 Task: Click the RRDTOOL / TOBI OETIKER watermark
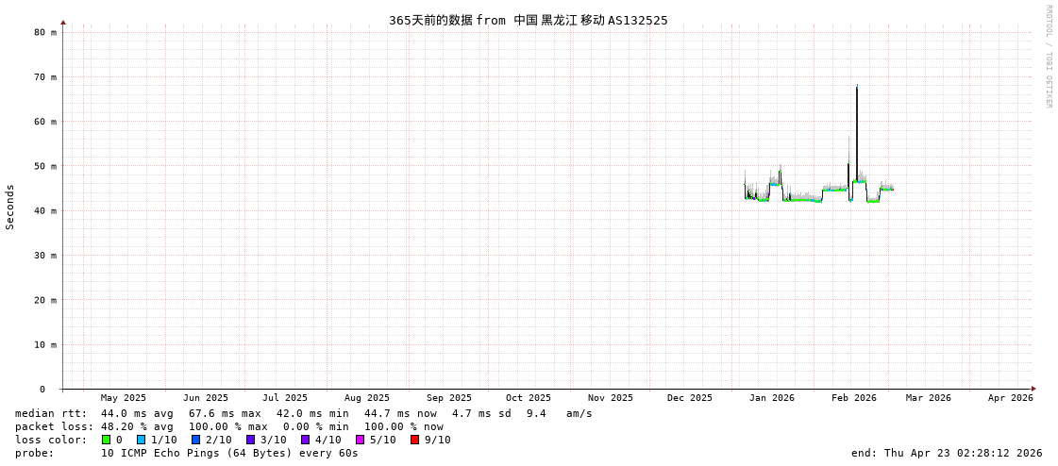point(1048,57)
